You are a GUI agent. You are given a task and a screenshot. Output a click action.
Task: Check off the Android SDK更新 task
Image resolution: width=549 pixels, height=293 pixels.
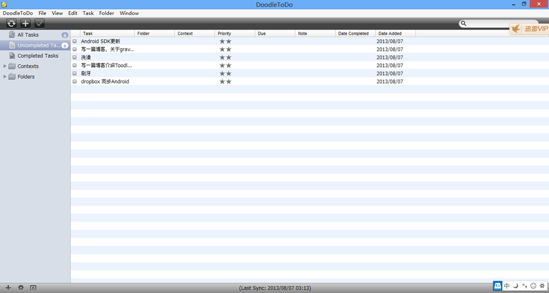point(75,41)
